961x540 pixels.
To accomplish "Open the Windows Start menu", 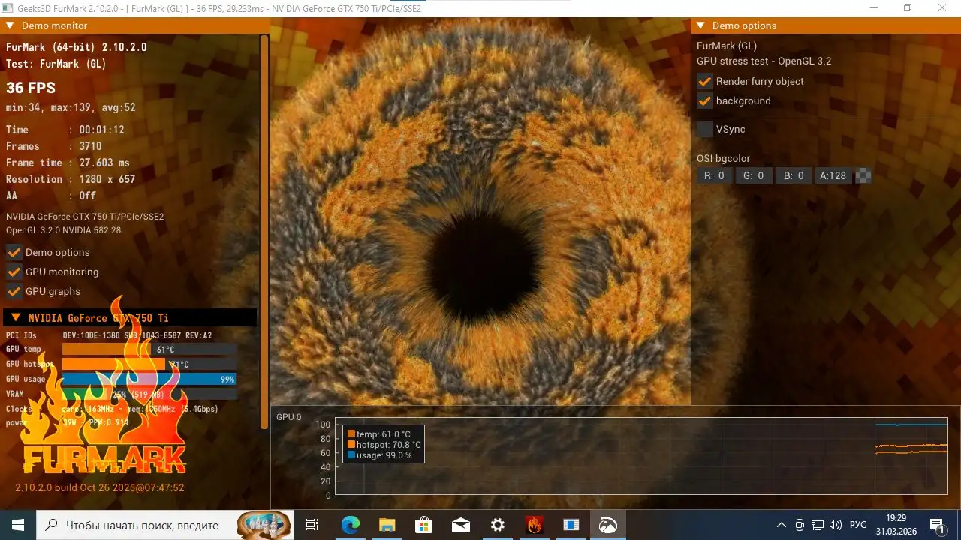I will pos(16,525).
